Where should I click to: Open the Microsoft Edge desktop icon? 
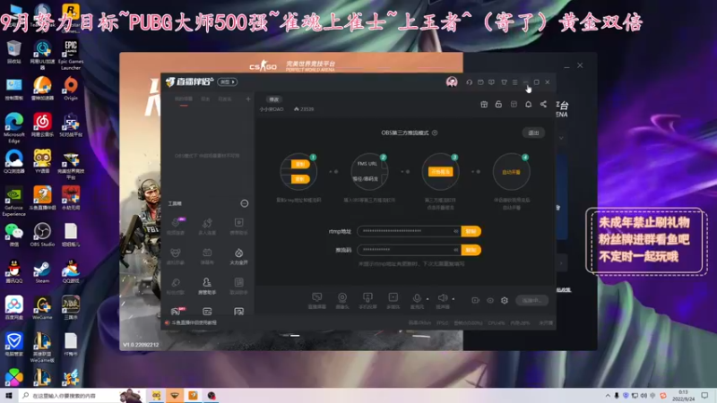point(14,127)
